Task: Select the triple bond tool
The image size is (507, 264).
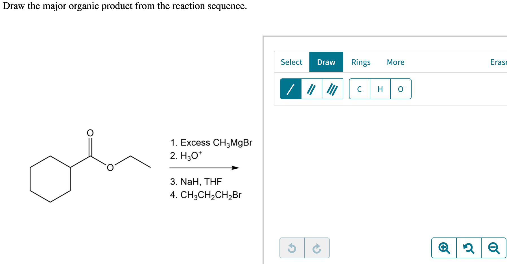Action: pyautogui.click(x=333, y=89)
